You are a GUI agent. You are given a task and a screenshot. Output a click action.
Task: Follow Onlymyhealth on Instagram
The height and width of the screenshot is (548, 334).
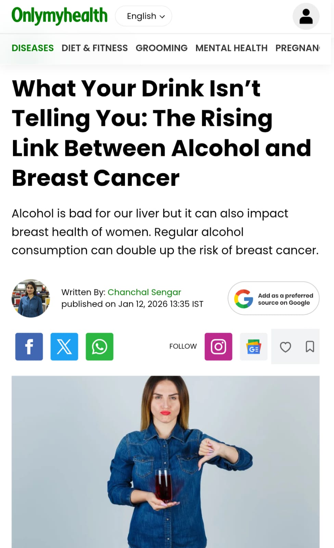218,346
